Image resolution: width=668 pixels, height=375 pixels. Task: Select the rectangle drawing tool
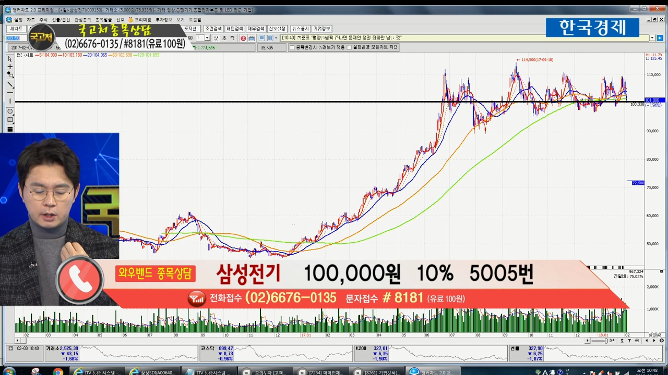tap(10, 120)
